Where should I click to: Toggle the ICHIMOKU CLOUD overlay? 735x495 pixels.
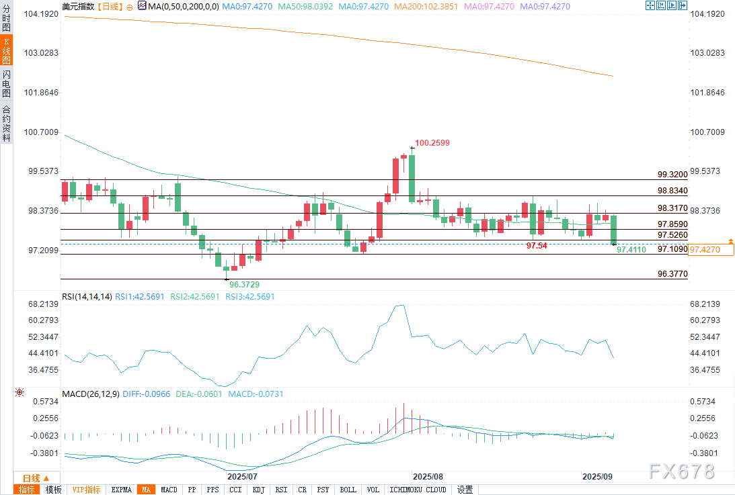point(418,490)
